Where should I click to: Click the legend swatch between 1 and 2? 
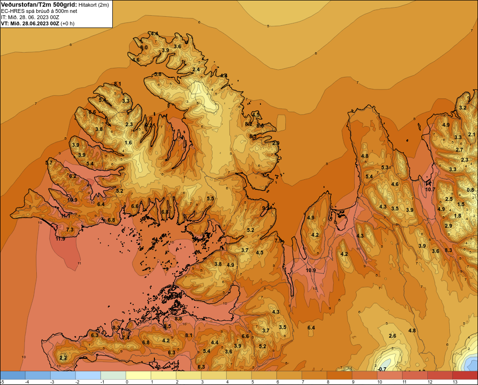(x=163, y=375)
